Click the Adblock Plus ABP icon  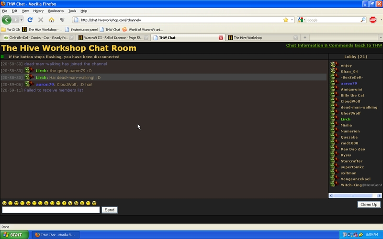(x=373, y=20)
